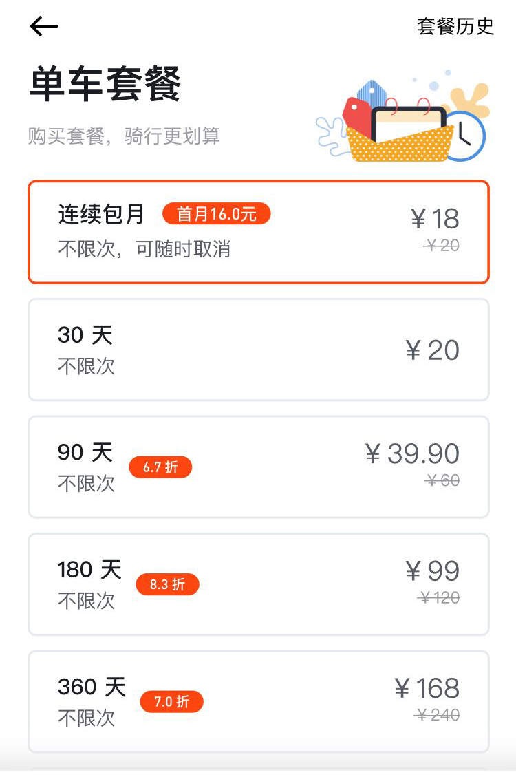The width and height of the screenshot is (516, 779).
Task: Select the 30 天 plan card
Action: click(259, 350)
